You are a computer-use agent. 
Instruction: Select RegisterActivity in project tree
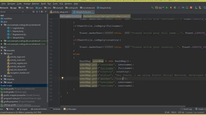tap(19, 34)
